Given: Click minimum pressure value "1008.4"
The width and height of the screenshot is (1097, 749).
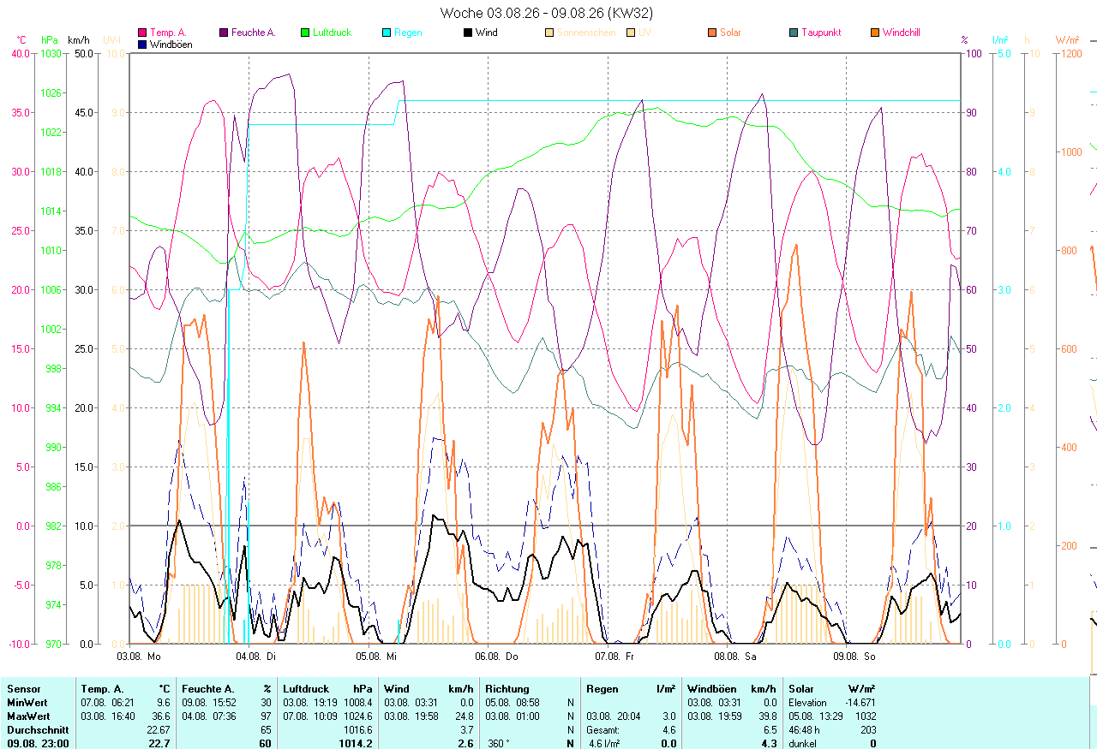Looking at the screenshot, I should click(x=358, y=703).
